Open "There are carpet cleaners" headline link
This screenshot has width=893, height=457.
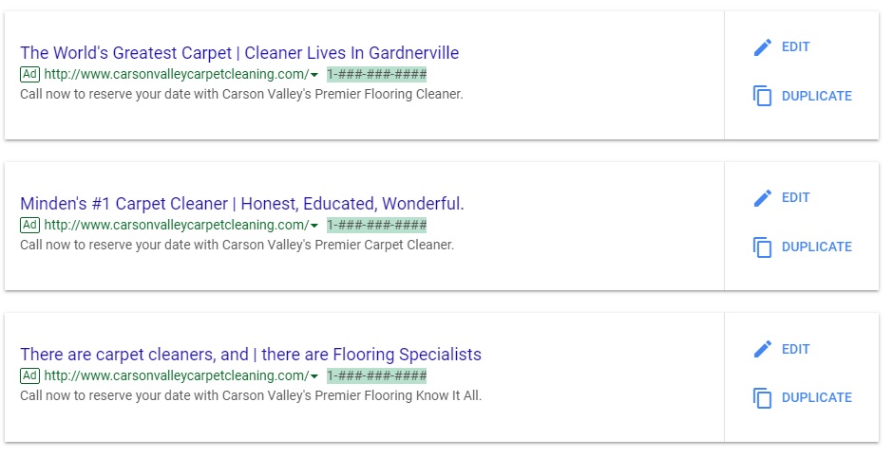pyautogui.click(x=250, y=355)
